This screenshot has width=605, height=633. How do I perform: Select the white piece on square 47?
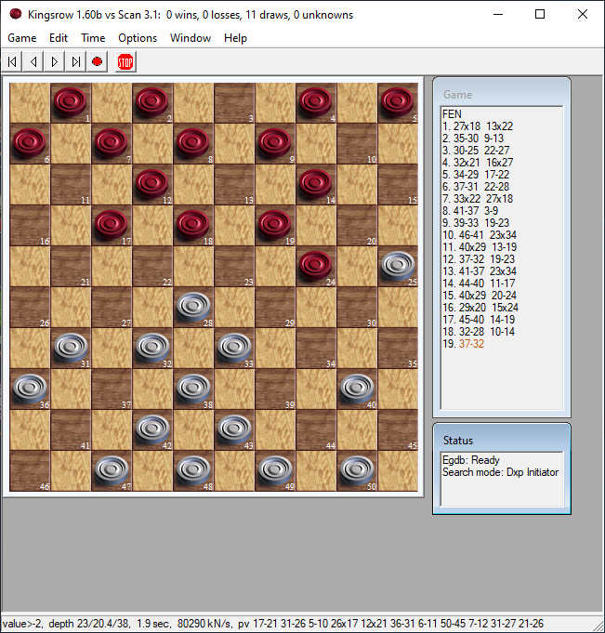tap(112, 469)
